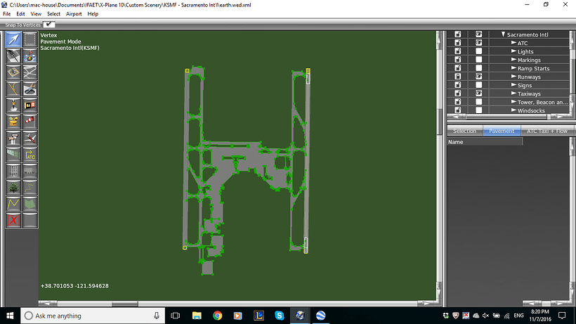Open Skype from the taskbar

point(279,316)
